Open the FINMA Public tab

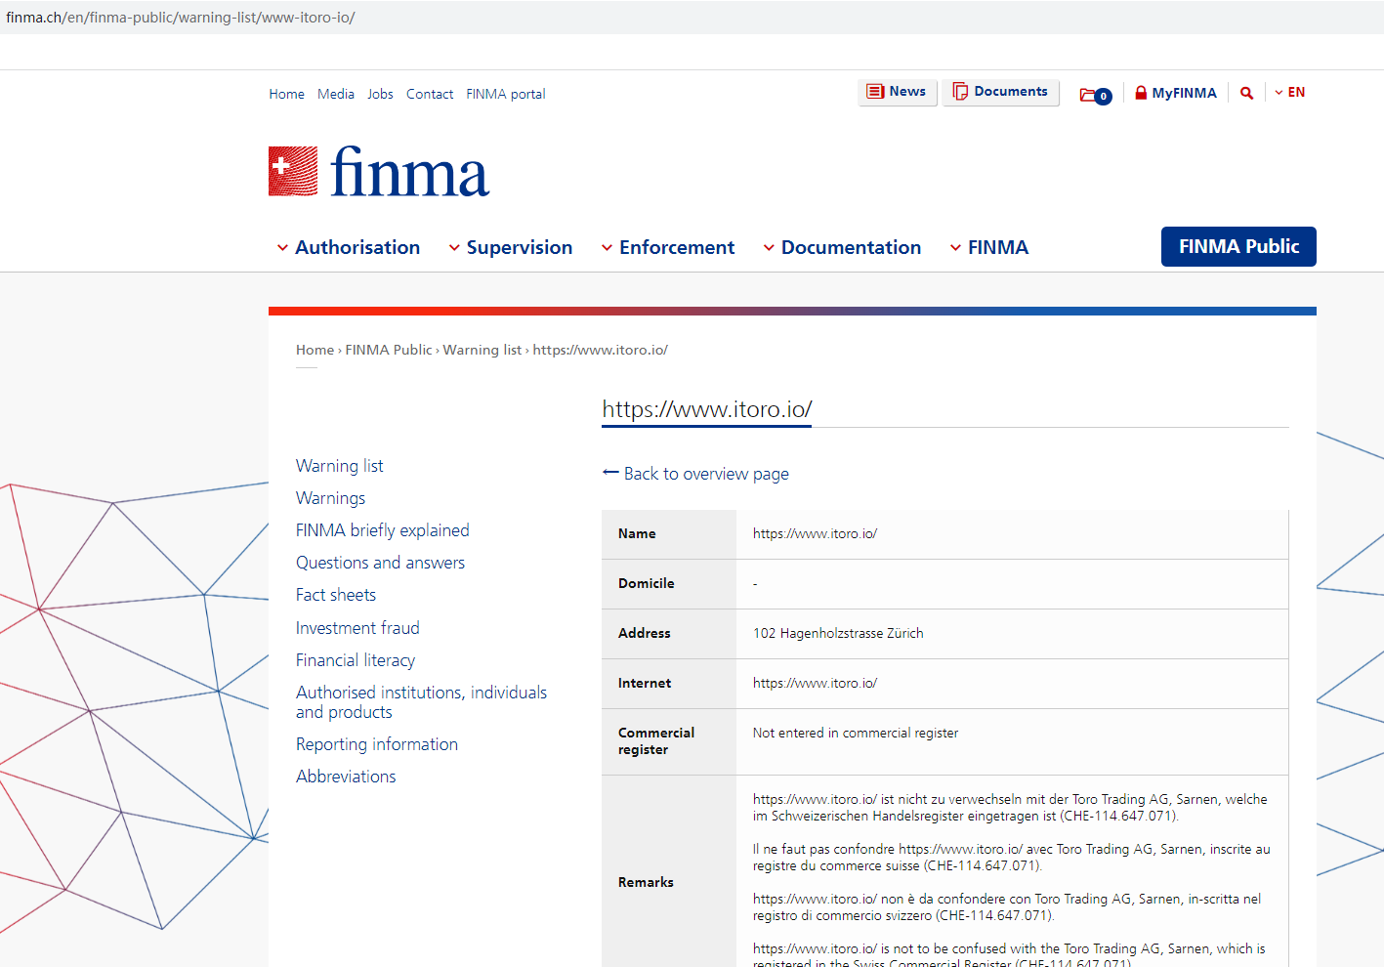1237,246
